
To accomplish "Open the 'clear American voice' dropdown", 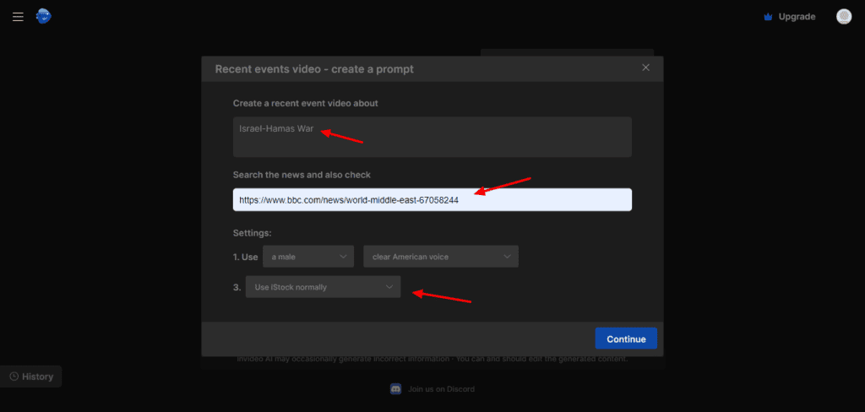I will pos(441,257).
